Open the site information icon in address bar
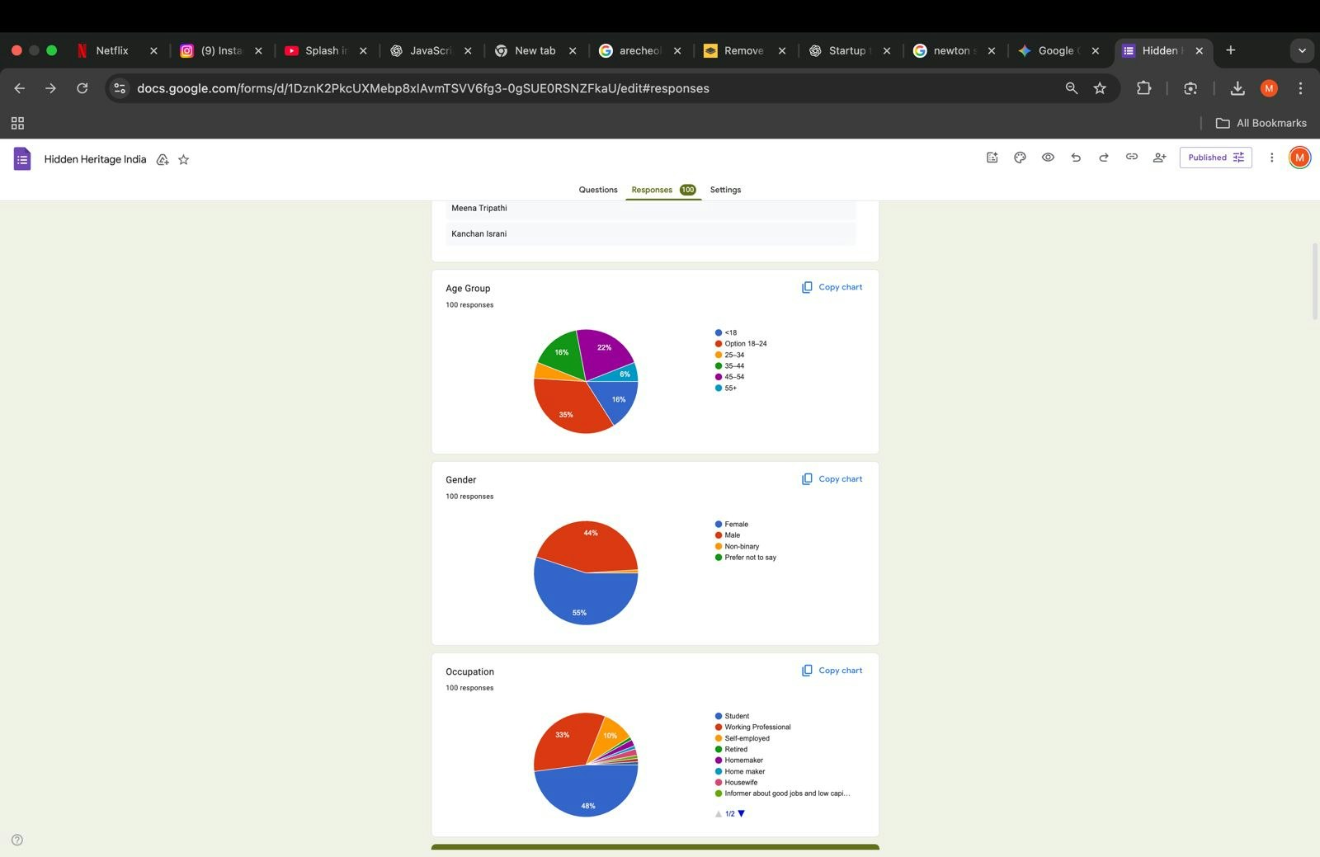Image resolution: width=1320 pixels, height=857 pixels. click(120, 88)
